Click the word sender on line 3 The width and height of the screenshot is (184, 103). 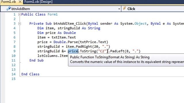(x=106, y=24)
